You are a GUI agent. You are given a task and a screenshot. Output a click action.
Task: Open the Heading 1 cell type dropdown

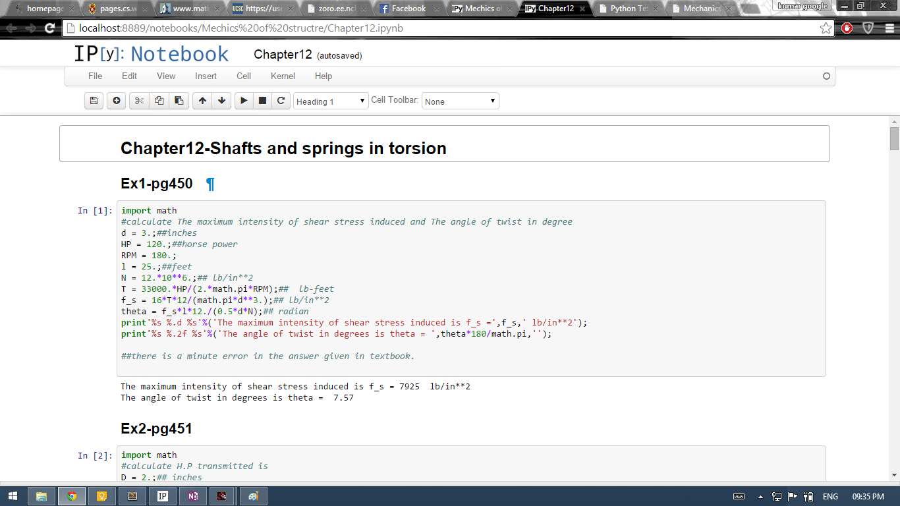click(331, 101)
